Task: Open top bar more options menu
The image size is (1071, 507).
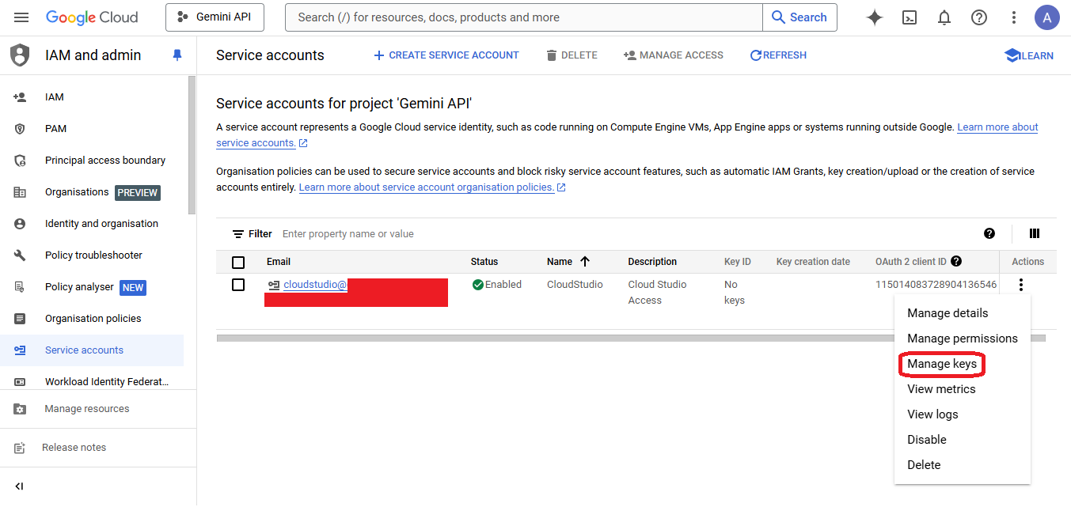Action: [x=1014, y=17]
